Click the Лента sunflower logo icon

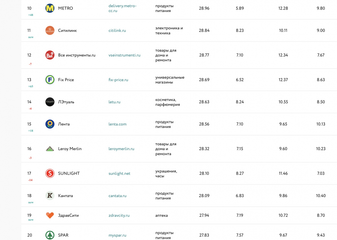coord(50,124)
